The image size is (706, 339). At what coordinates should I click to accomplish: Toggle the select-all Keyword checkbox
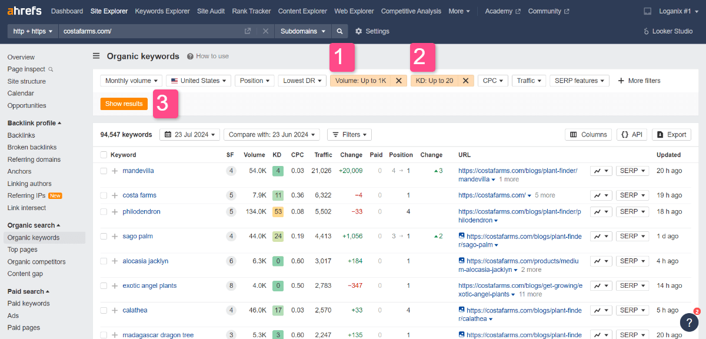tap(104, 155)
